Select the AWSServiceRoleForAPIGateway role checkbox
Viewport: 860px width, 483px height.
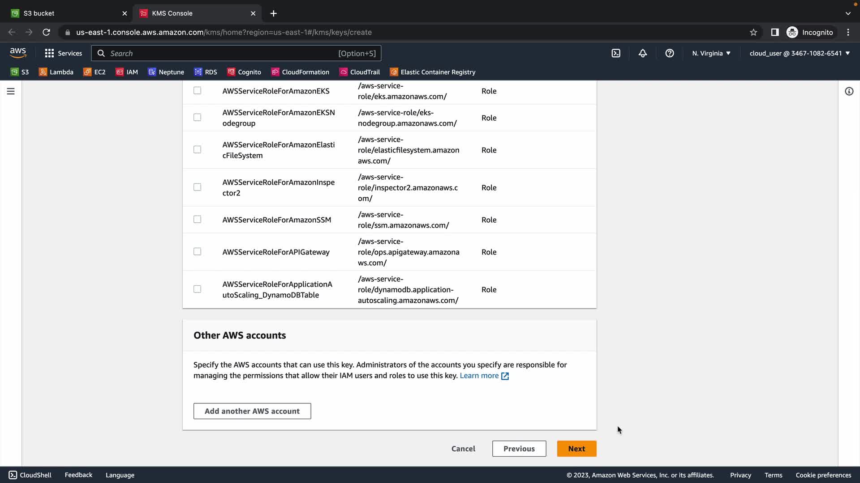click(197, 251)
